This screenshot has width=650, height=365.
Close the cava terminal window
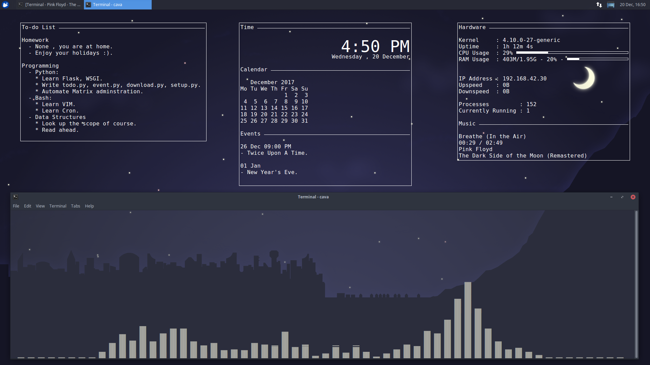tap(633, 197)
